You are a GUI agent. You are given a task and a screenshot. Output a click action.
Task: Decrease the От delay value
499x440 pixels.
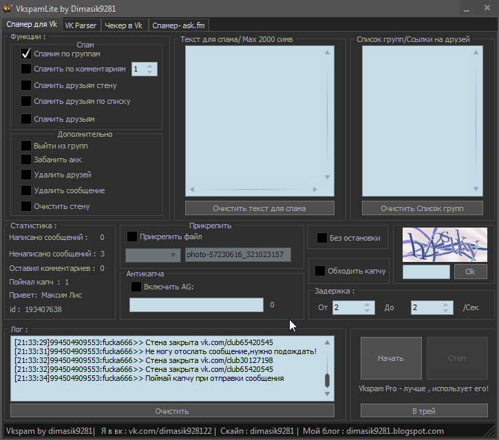368,311
